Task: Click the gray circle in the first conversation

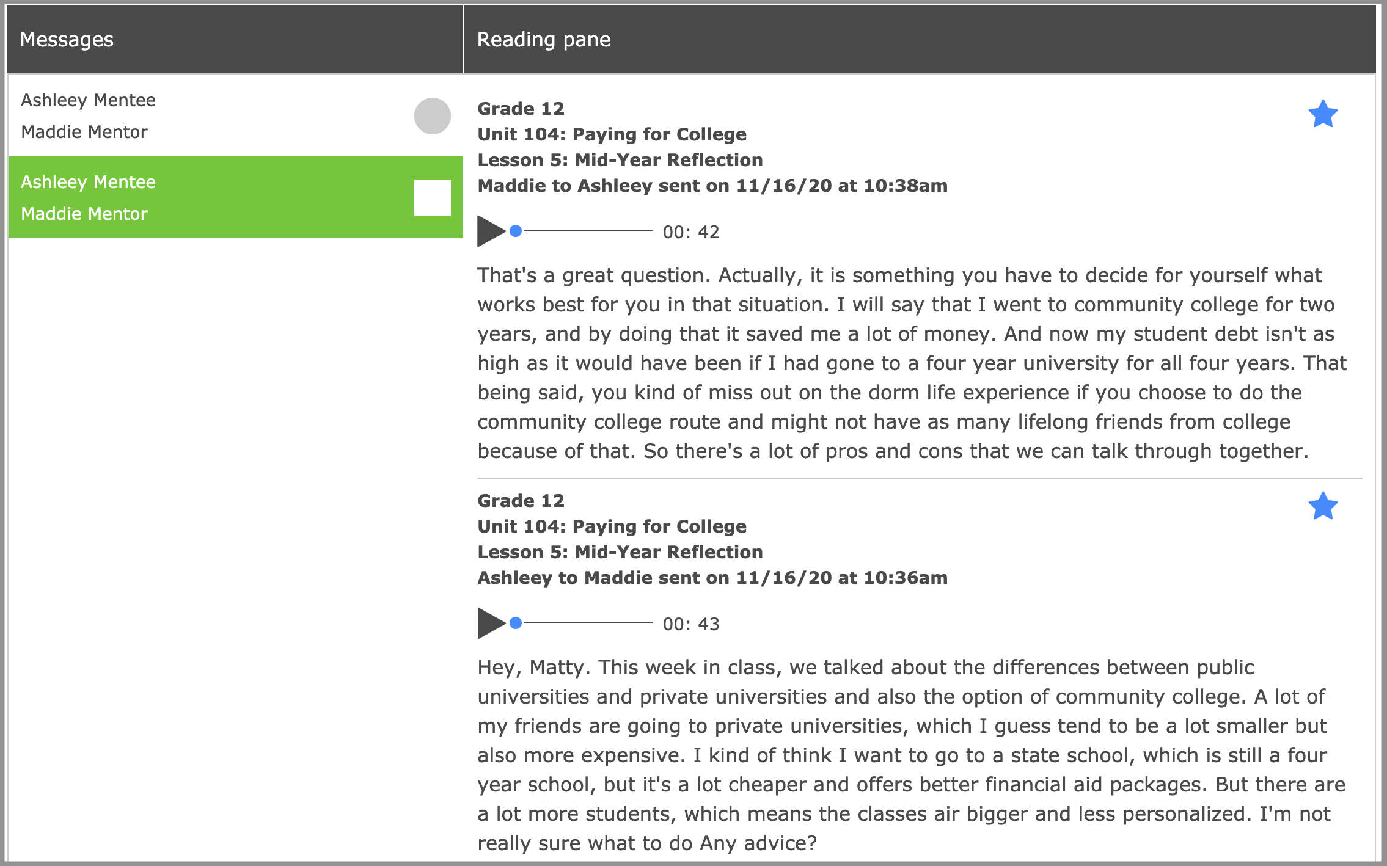Action: click(x=432, y=116)
